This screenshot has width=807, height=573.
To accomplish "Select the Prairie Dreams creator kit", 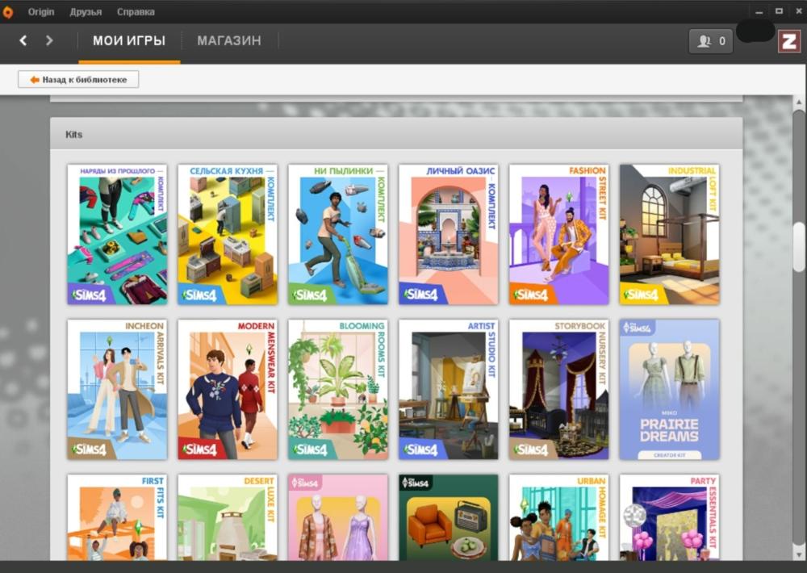I will (x=670, y=390).
